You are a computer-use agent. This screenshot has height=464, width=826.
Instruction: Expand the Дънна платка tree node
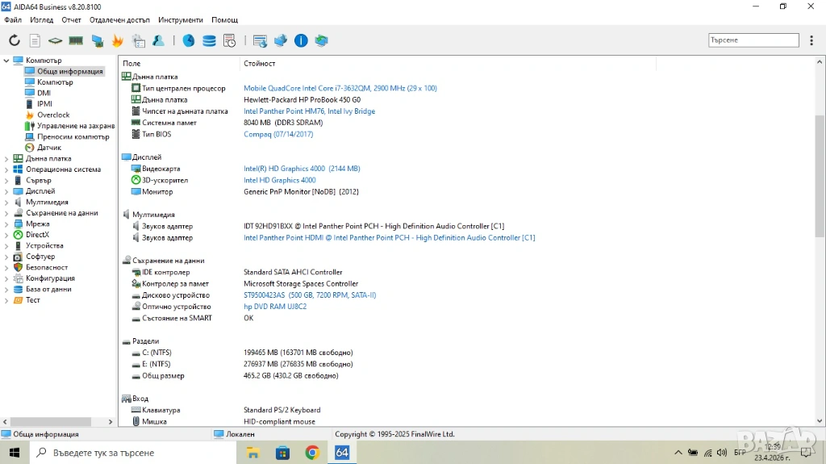6,159
